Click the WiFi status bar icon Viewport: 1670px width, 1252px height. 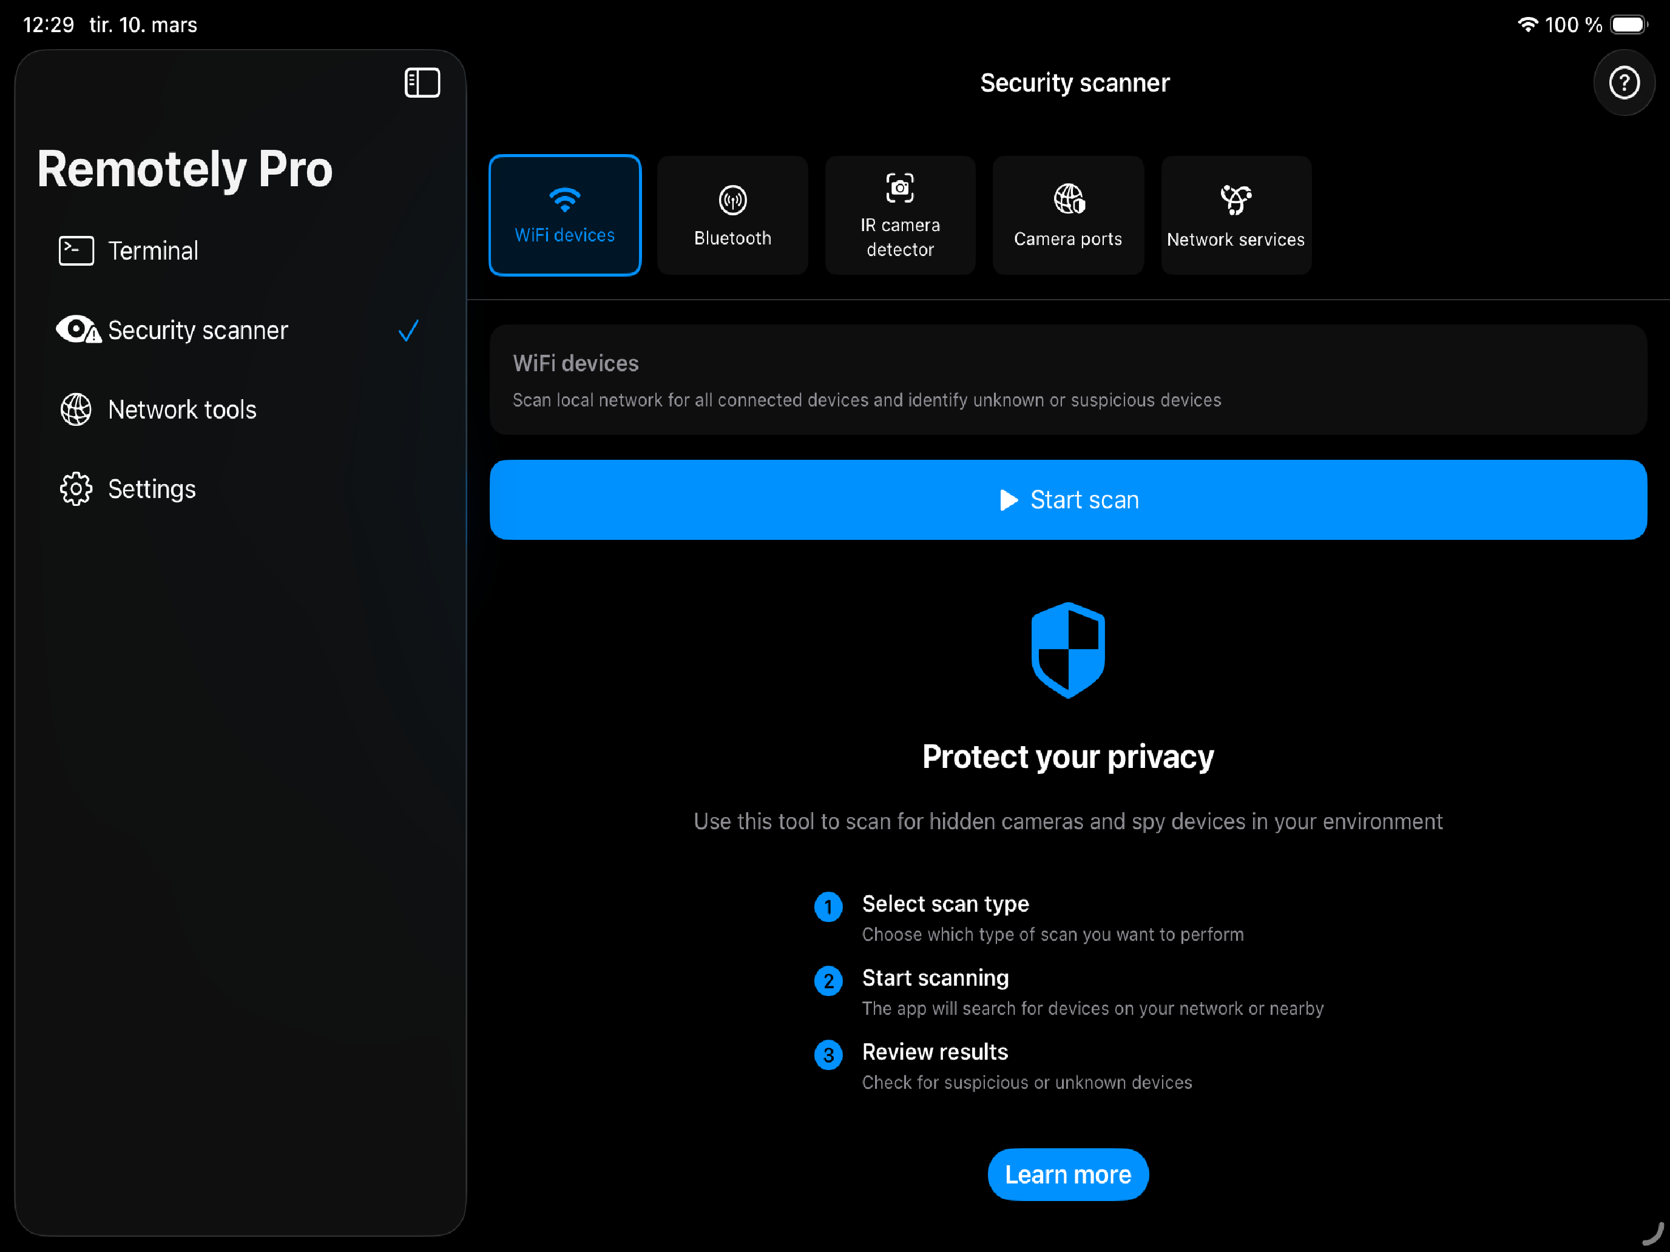click(1527, 24)
